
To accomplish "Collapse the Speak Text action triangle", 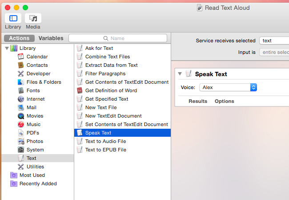I will [x=180, y=74].
